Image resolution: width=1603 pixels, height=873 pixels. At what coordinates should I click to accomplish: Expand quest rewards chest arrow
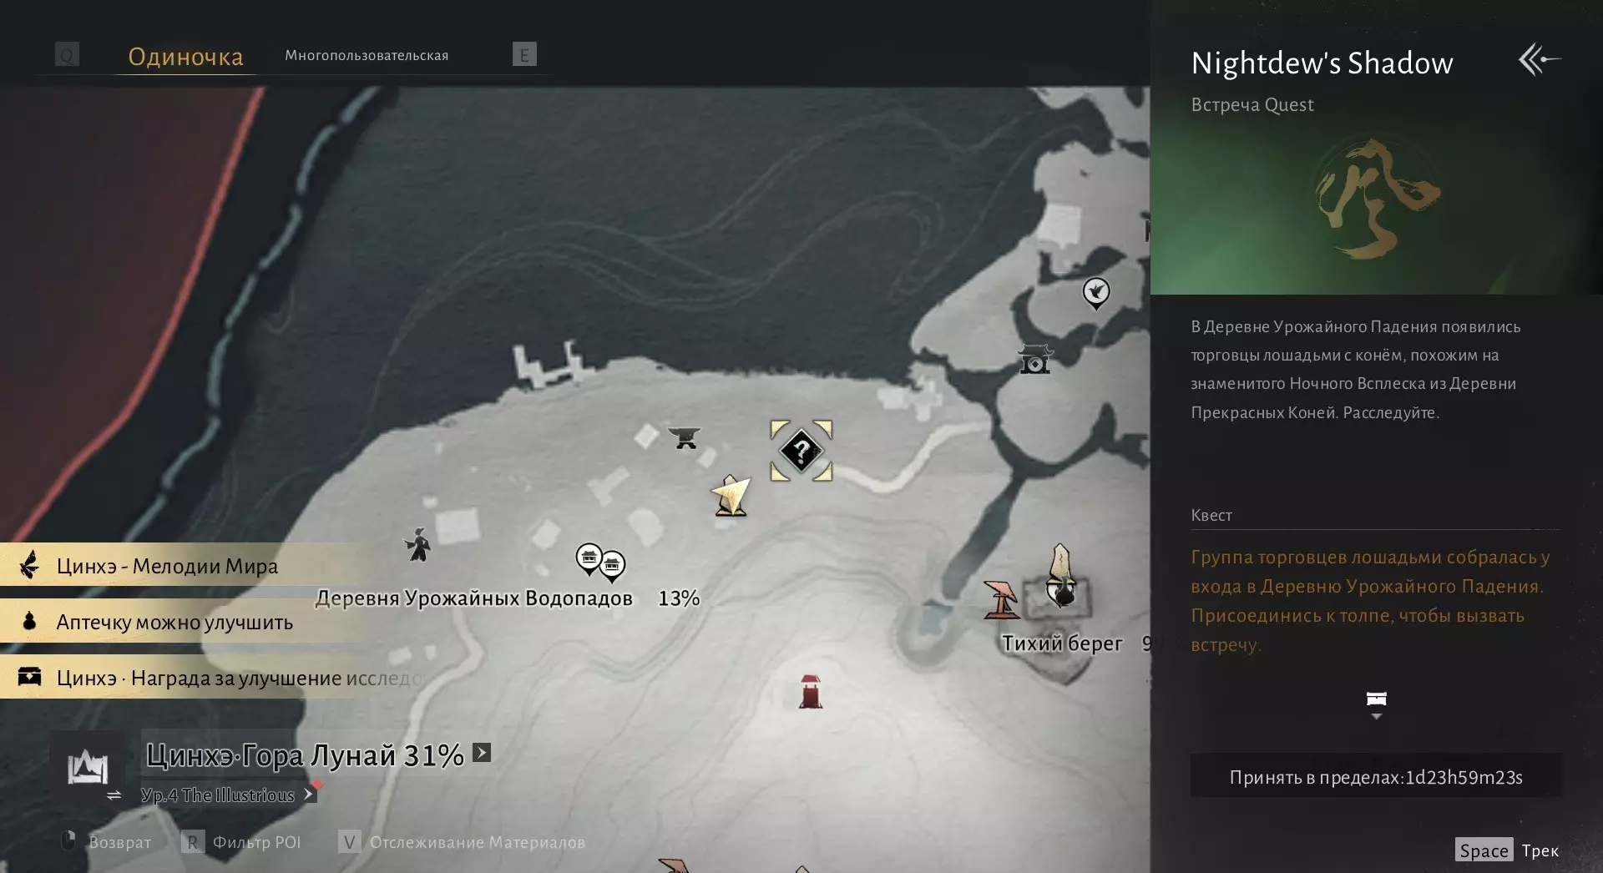tap(1376, 705)
